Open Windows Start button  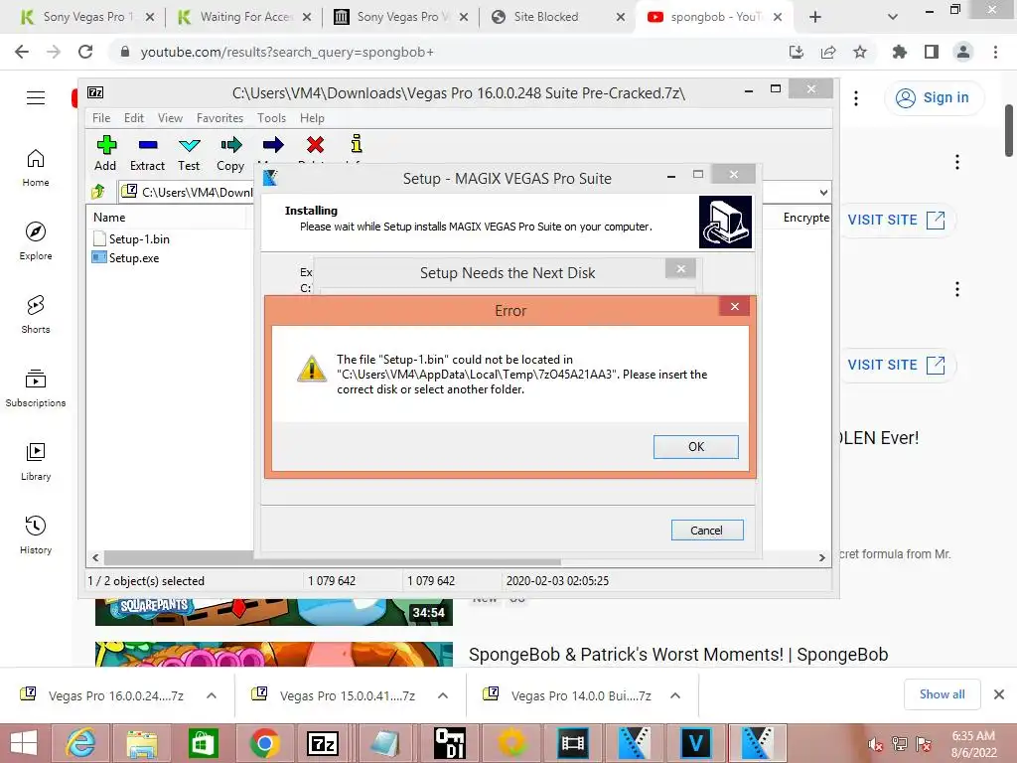[24, 743]
